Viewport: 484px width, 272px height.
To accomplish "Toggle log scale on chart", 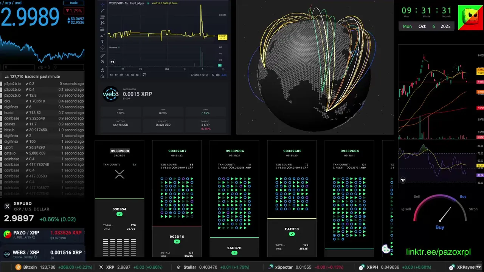I will pyautogui.click(x=218, y=75).
